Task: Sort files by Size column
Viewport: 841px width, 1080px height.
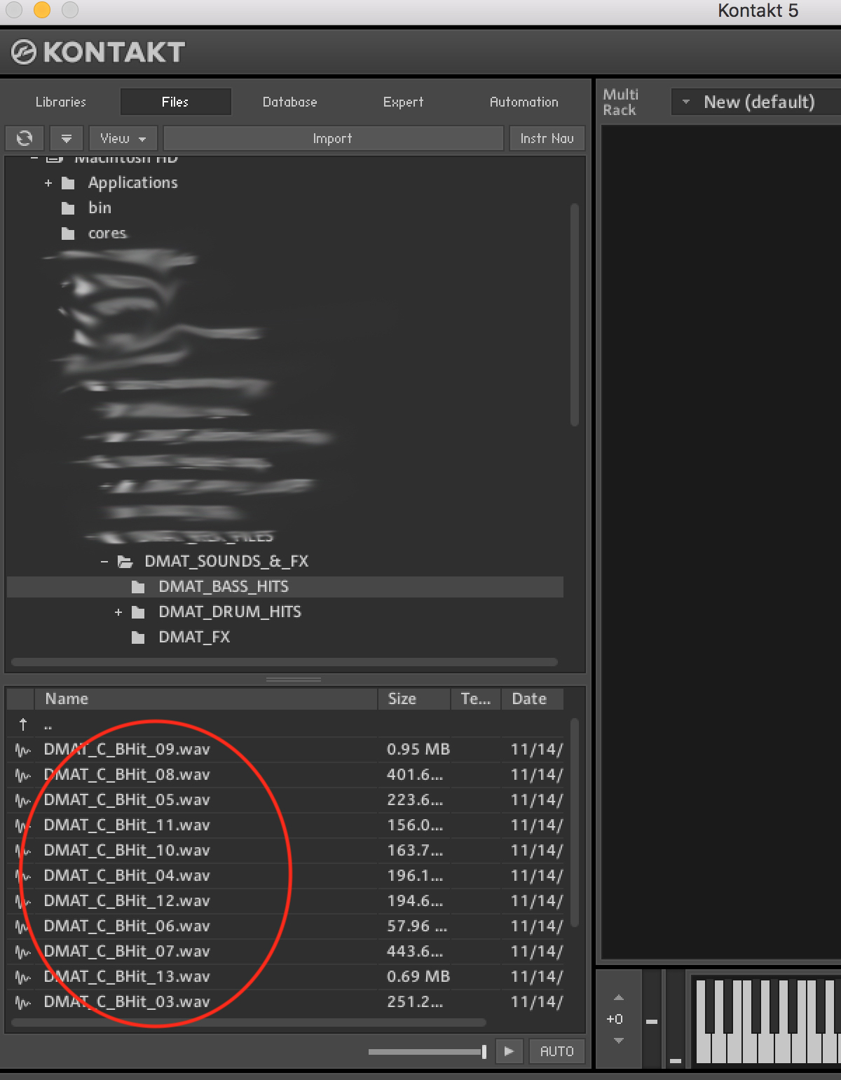Action: click(x=414, y=698)
